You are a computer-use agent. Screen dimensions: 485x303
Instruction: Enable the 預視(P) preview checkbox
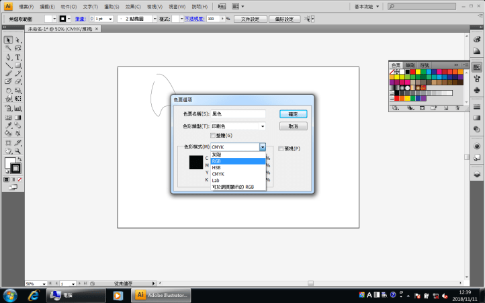[x=281, y=148]
